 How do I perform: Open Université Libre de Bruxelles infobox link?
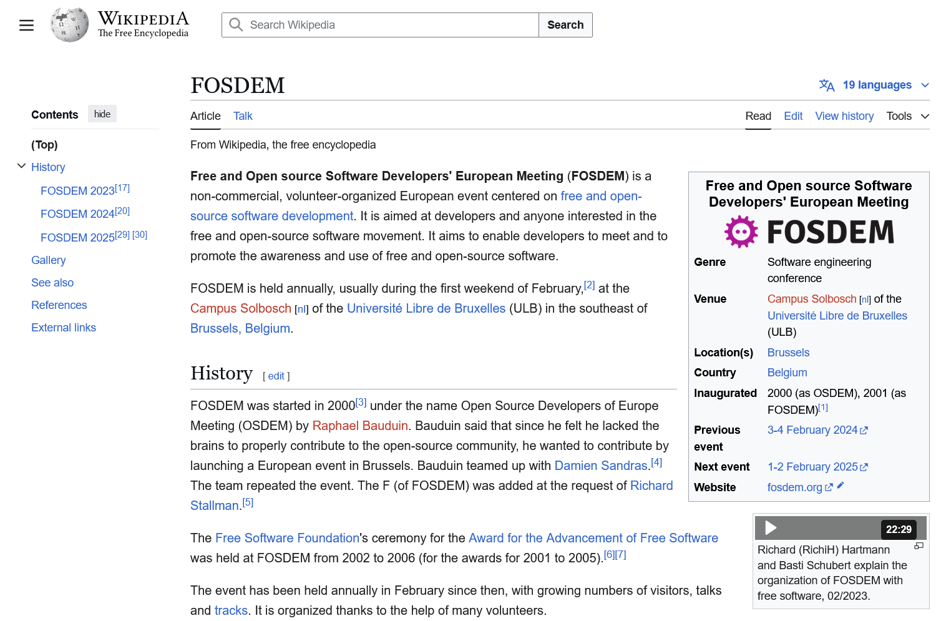pyautogui.click(x=837, y=316)
